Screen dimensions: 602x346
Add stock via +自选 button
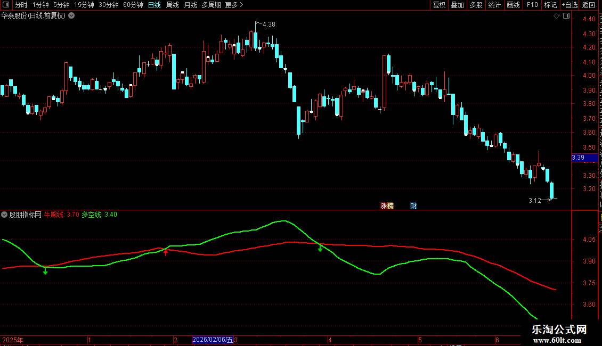click(570, 5)
